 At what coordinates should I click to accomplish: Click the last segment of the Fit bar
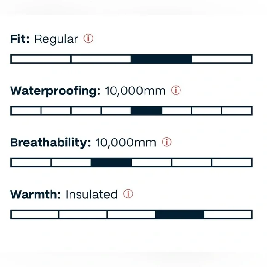click(222, 59)
